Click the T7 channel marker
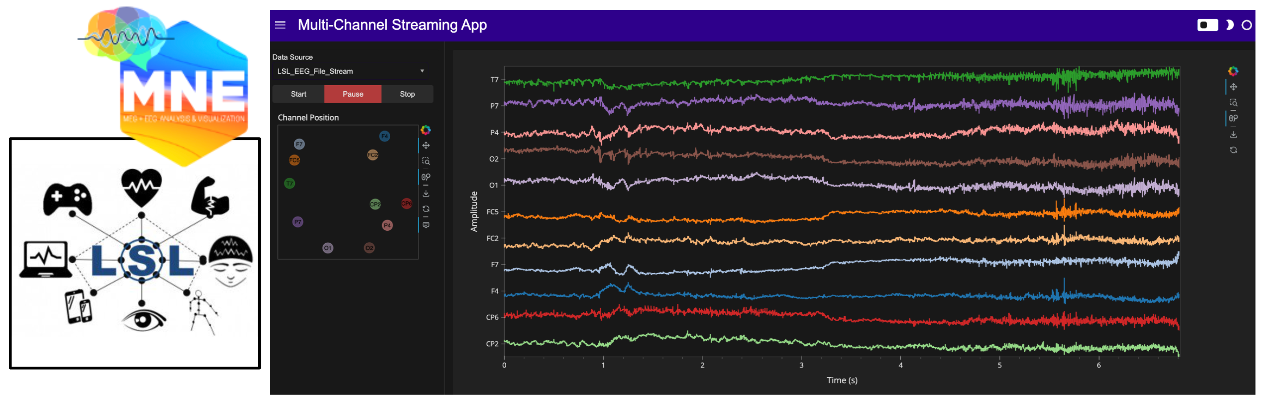 click(289, 184)
